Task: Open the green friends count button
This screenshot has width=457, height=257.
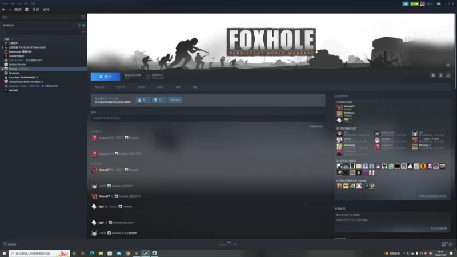Action: pos(414,4)
